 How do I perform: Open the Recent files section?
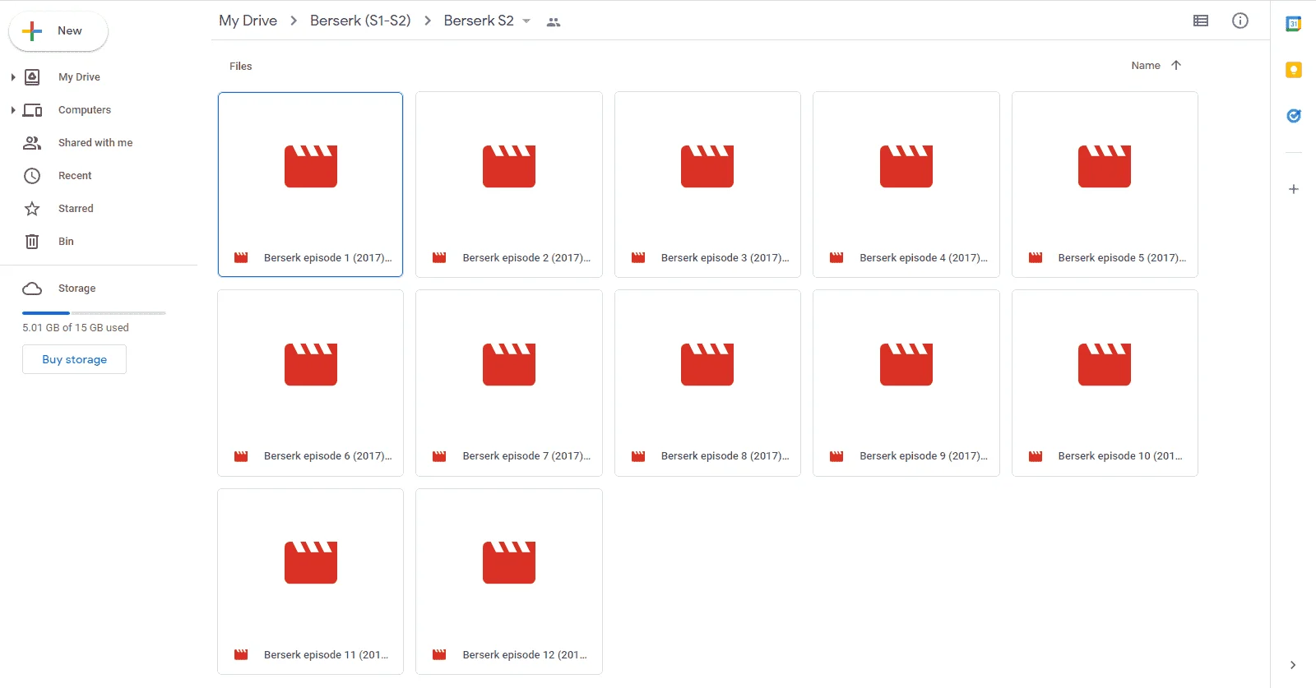(75, 176)
